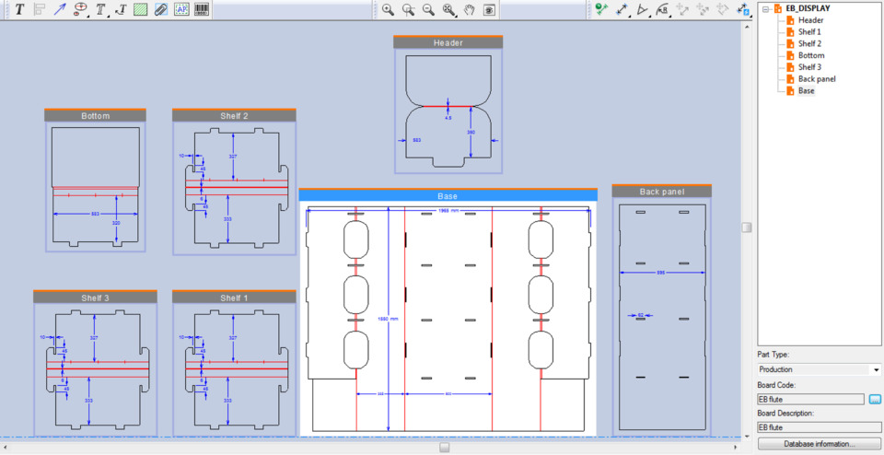Viewport: 884px width, 455px height.
Task: Click the Hatch fill tool
Action: (x=140, y=9)
